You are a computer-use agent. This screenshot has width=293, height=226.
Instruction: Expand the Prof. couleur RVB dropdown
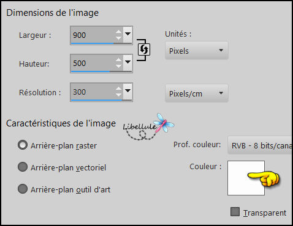click(259, 145)
